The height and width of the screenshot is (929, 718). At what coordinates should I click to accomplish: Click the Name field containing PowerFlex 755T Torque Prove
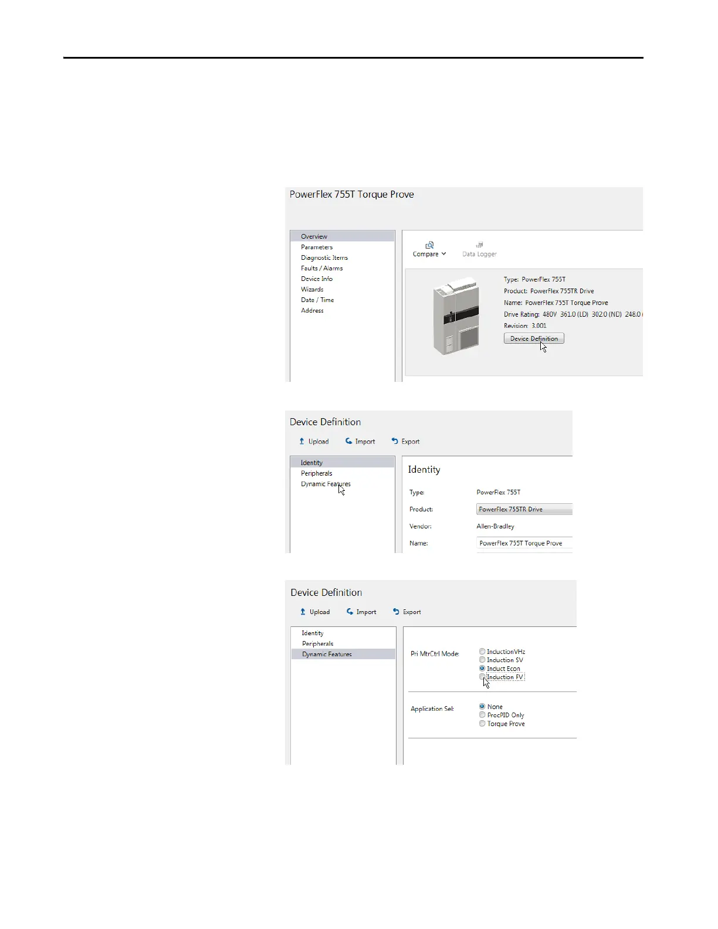click(524, 543)
